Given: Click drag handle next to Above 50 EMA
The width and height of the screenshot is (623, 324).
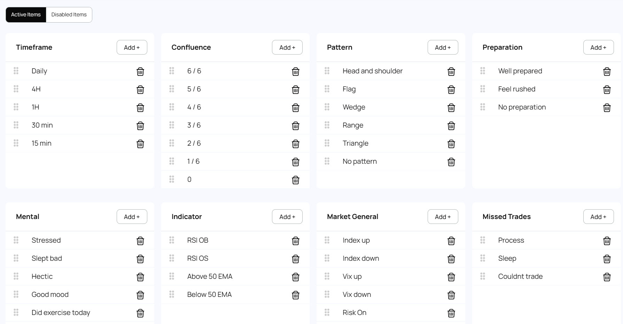Looking at the screenshot, I should tap(172, 276).
